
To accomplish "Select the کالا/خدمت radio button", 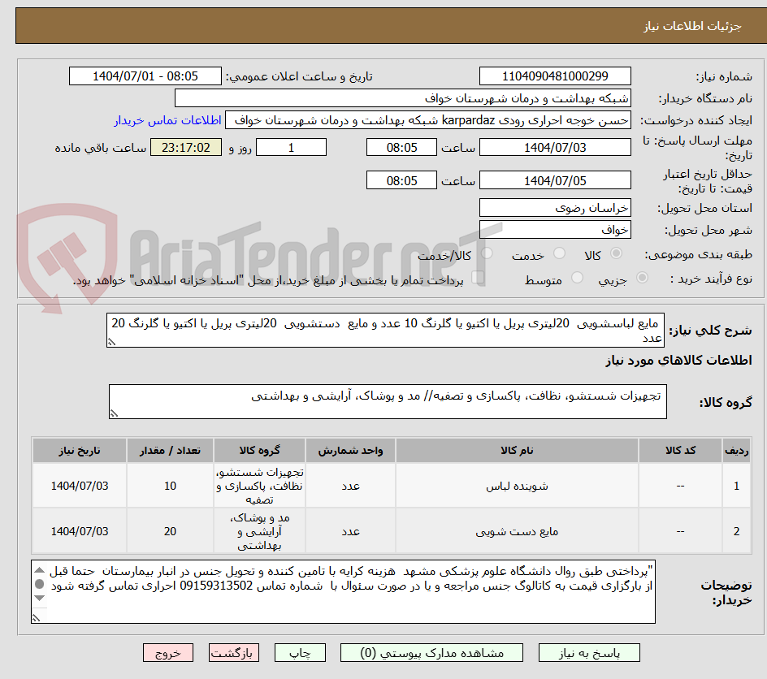I will pos(486,253).
